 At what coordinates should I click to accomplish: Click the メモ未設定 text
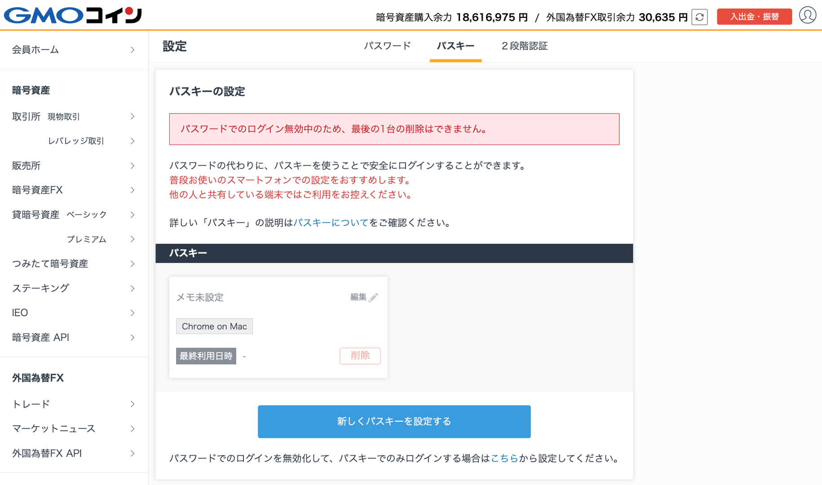[200, 297]
